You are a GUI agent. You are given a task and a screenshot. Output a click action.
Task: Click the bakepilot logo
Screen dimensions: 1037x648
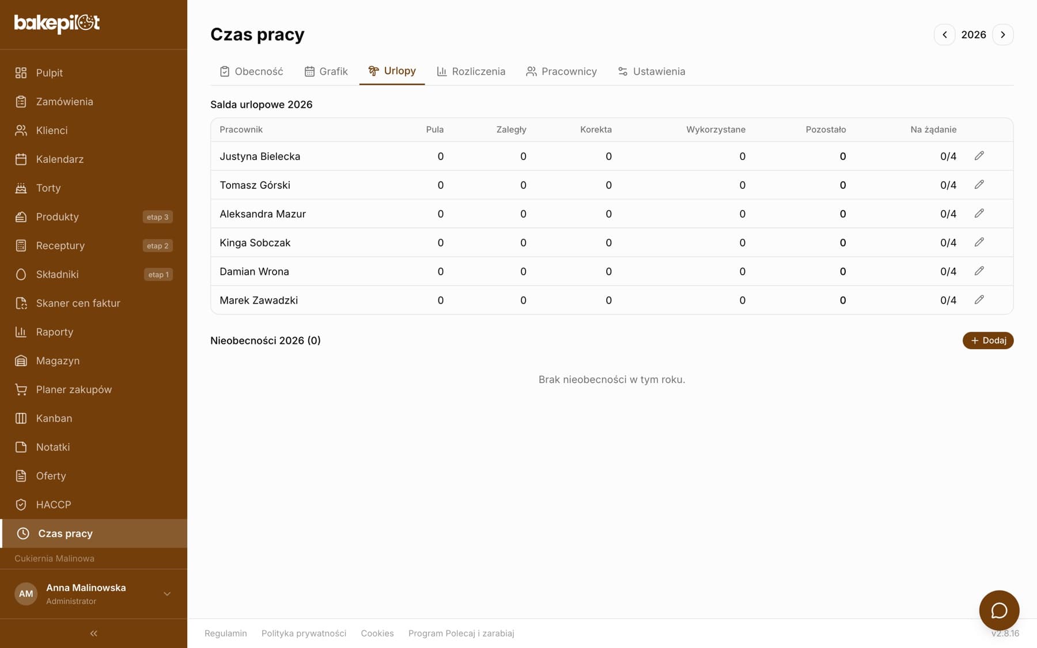pyautogui.click(x=57, y=23)
